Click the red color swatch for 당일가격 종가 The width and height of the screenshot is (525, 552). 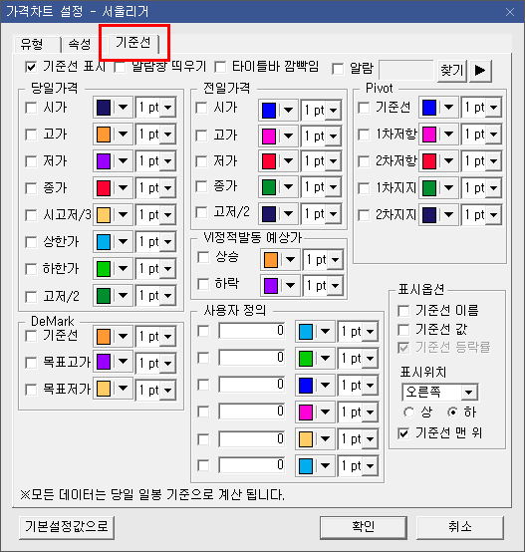pos(104,188)
